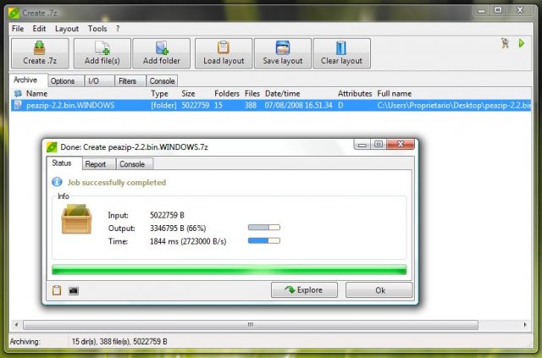The height and width of the screenshot is (358, 542).
Task: Click the green job progress bar
Action: 230,270
